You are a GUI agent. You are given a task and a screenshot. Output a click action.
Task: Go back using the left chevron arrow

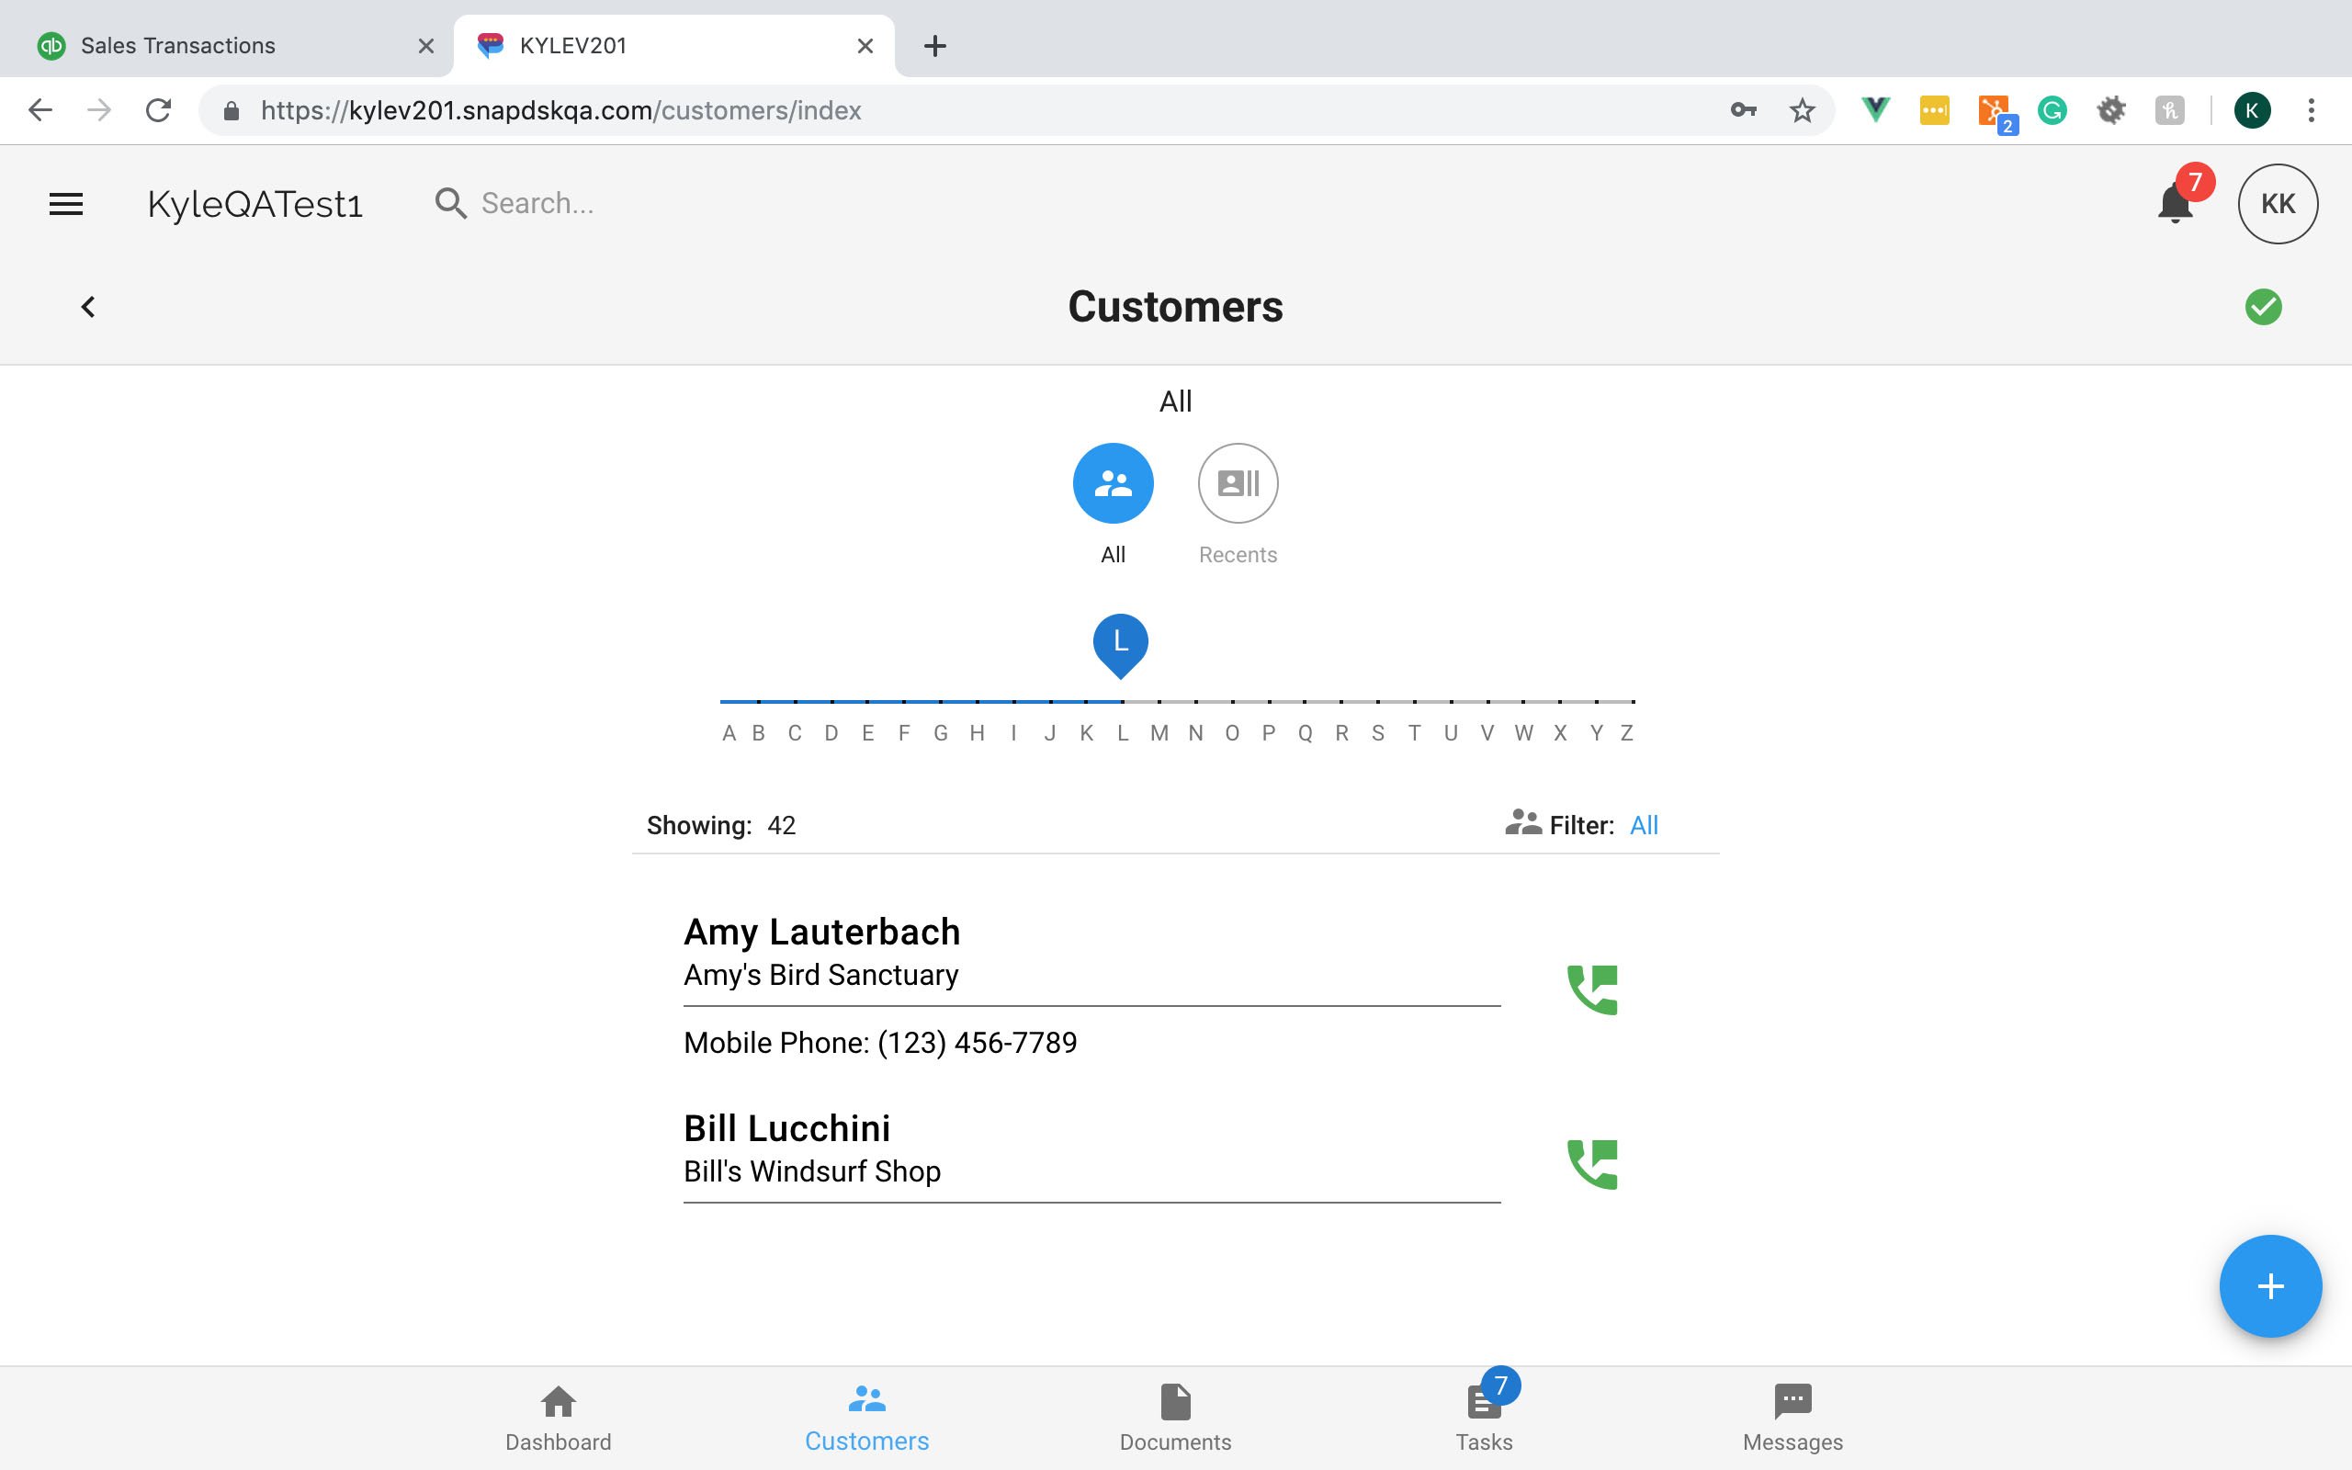coord(88,307)
